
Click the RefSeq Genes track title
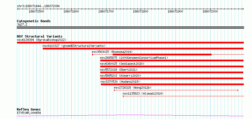(x=29, y=110)
